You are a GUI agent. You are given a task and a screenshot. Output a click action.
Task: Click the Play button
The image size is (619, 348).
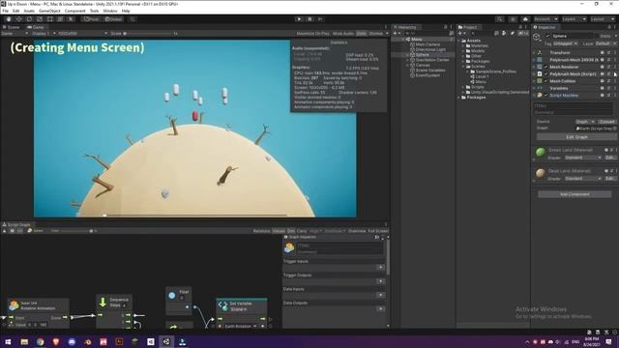coord(299,19)
